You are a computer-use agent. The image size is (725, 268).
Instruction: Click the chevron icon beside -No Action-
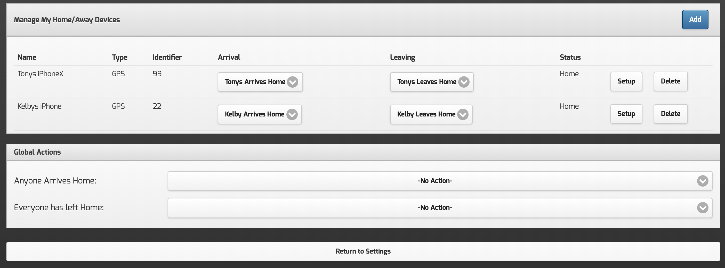(703, 181)
